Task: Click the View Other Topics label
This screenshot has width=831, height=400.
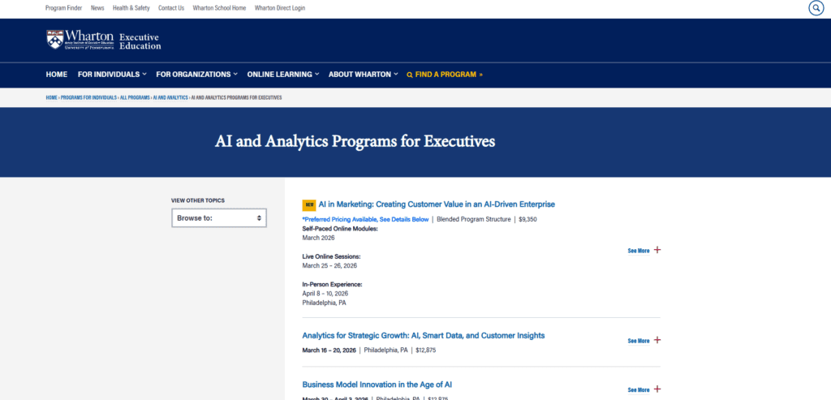Action: [x=198, y=200]
